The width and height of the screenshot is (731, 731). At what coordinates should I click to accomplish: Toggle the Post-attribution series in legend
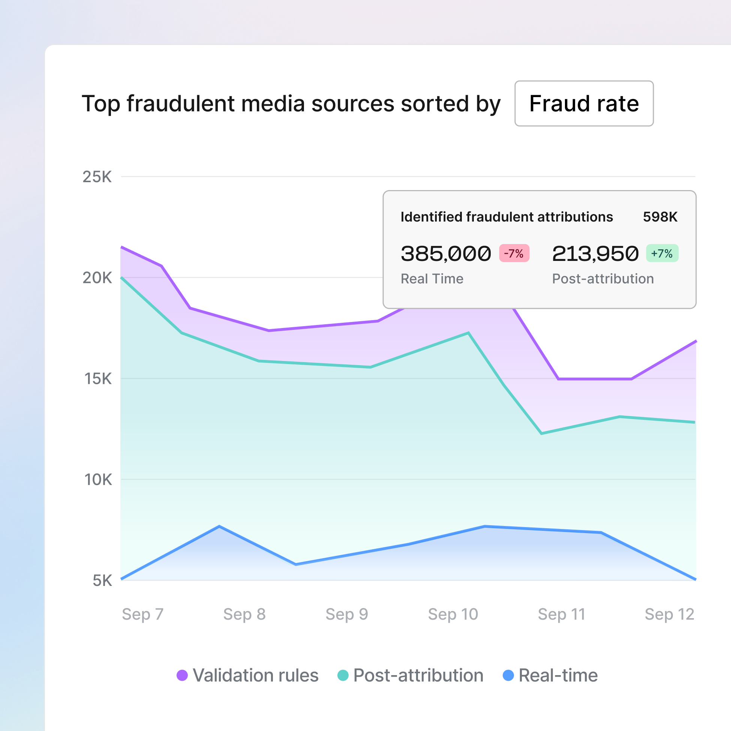(x=418, y=676)
